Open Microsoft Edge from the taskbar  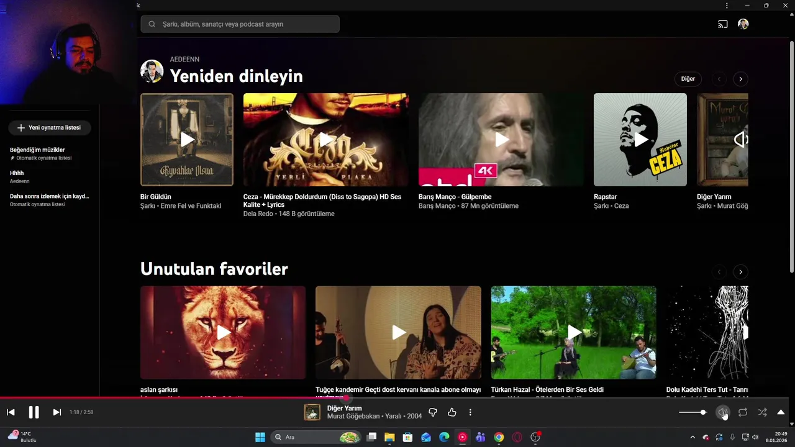(444, 437)
